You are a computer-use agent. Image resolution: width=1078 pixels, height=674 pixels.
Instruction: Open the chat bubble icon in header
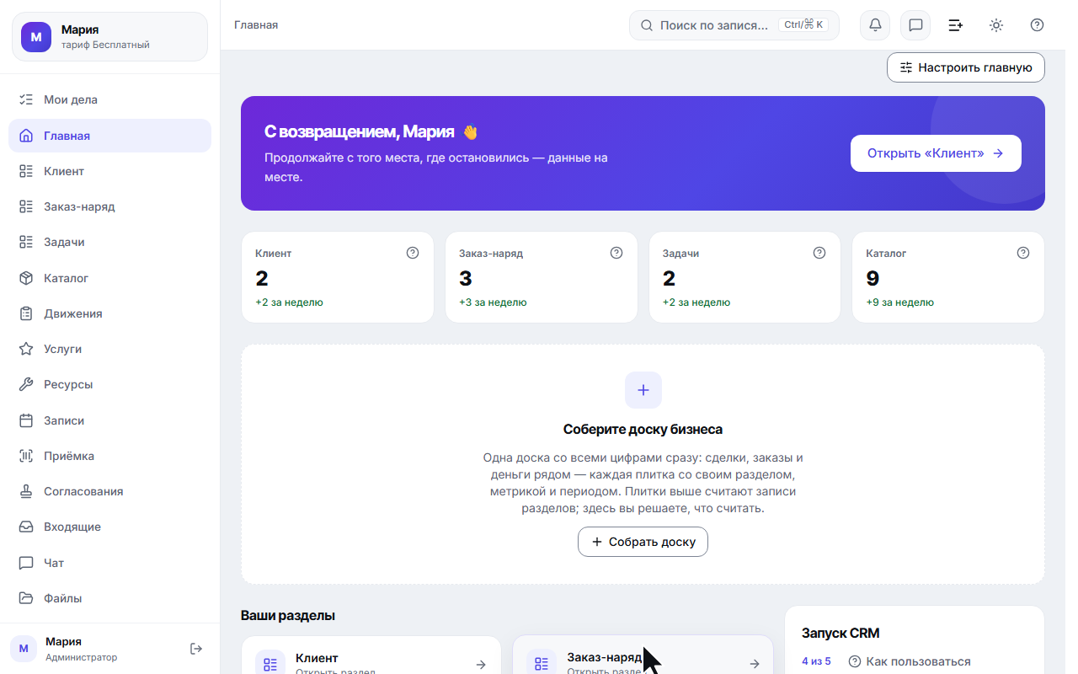pyautogui.click(x=915, y=25)
